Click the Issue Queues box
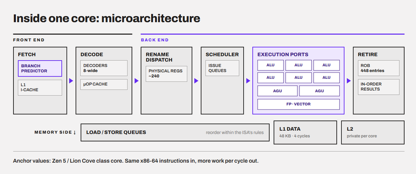 tap(222, 68)
